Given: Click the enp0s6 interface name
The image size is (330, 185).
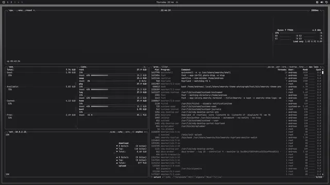Looking at the screenshot, I should [139, 132].
